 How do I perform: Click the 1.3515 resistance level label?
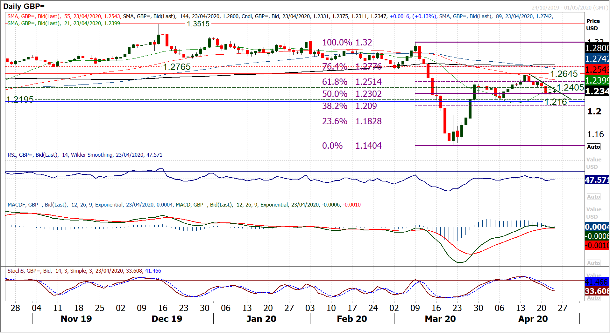[198, 24]
